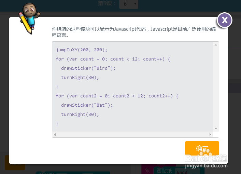Confirm with the orange 确定 button
Viewport: 241px width, 174px height.
(202, 148)
